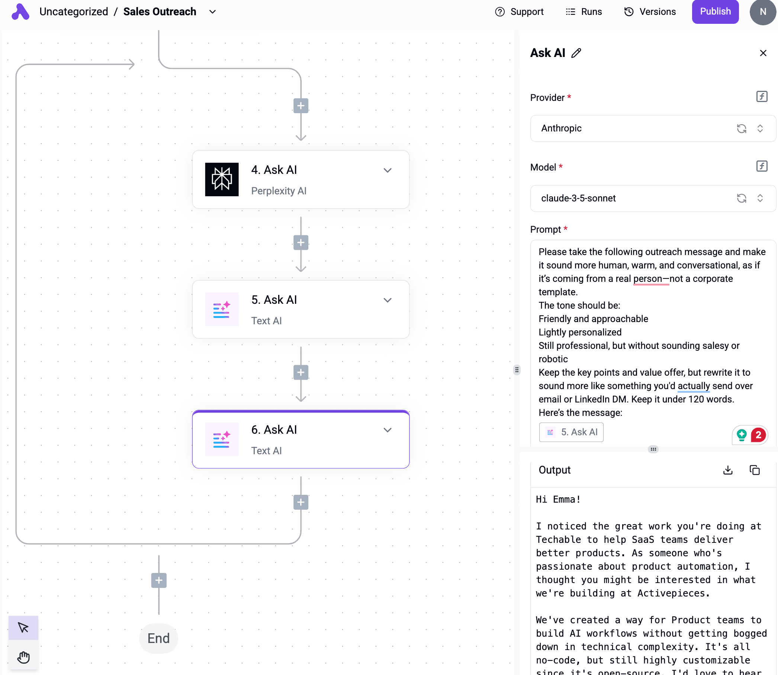The width and height of the screenshot is (778, 675).
Task: Expand options for step 6. Ask AI
Action: [388, 430]
